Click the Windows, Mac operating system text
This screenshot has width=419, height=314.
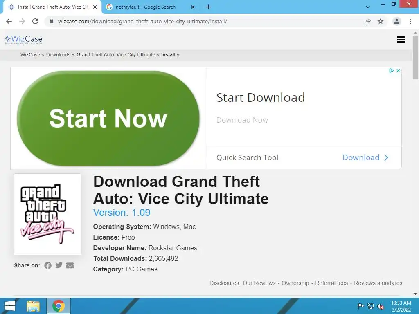click(174, 227)
